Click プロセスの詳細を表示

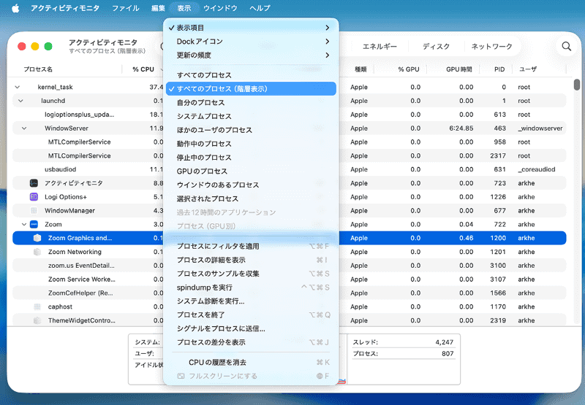[251, 261]
